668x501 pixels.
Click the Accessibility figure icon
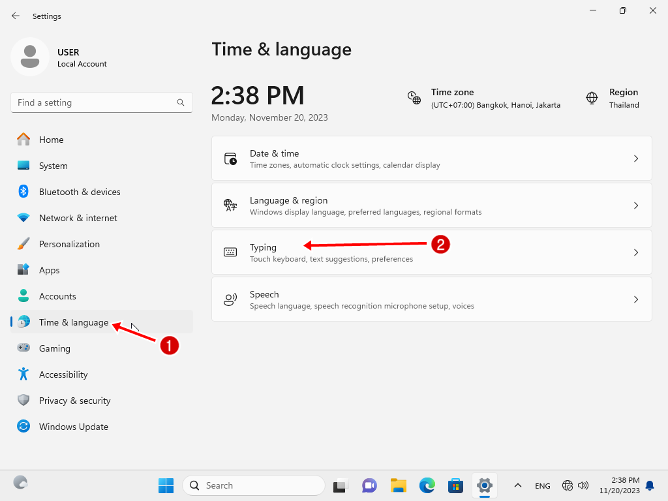click(23, 374)
